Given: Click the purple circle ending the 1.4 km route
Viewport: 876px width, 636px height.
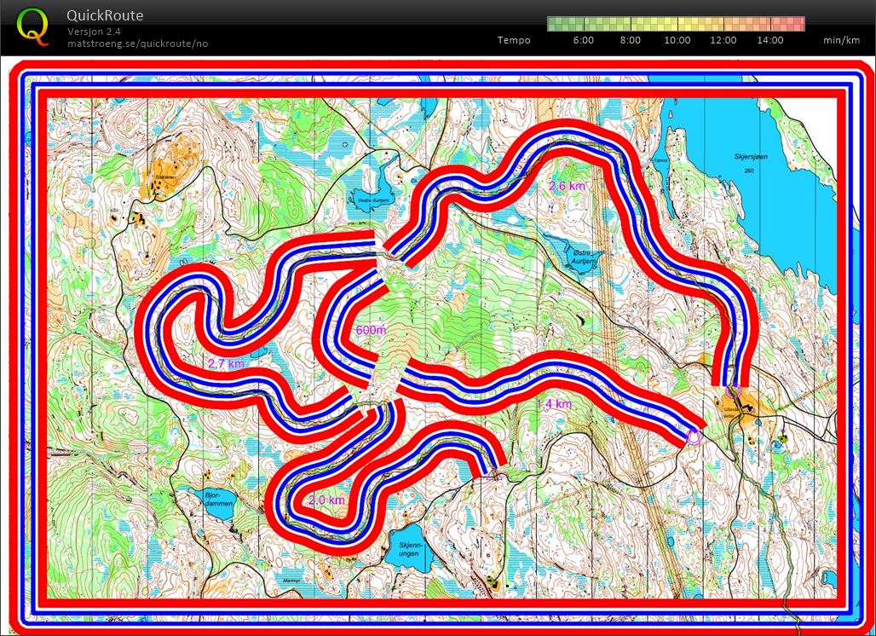Looking at the screenshot, I should pyautogui.click(x=693, y=437).
